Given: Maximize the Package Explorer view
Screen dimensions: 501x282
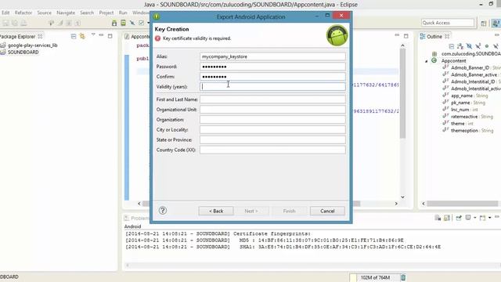Looking at the screenshot, I should tap(110, 36).
